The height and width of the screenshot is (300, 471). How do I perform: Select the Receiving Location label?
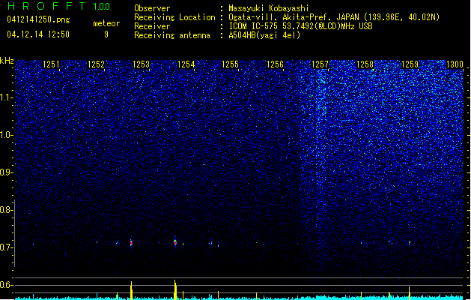[x=174, y=17]
